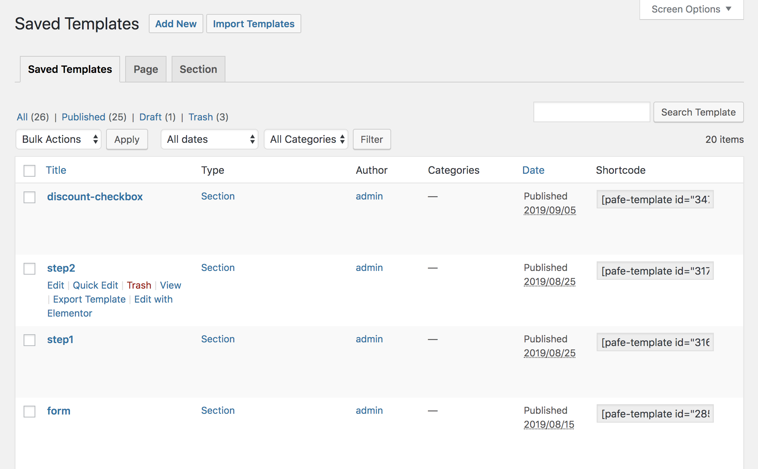Sort table by Title column
This screenshot has width=758, height=469.
(56, 170)
